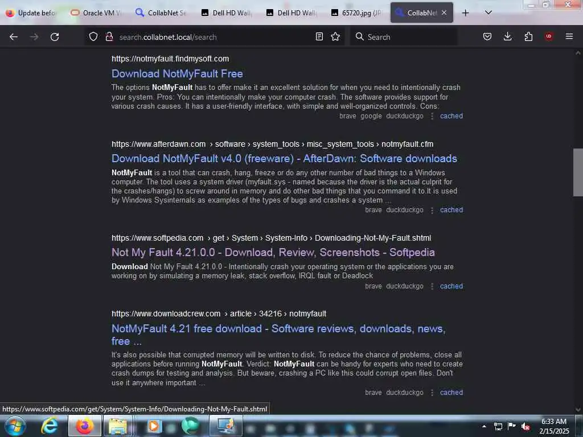Open NotMyFault 4.21 free download result

click(278, 335)
